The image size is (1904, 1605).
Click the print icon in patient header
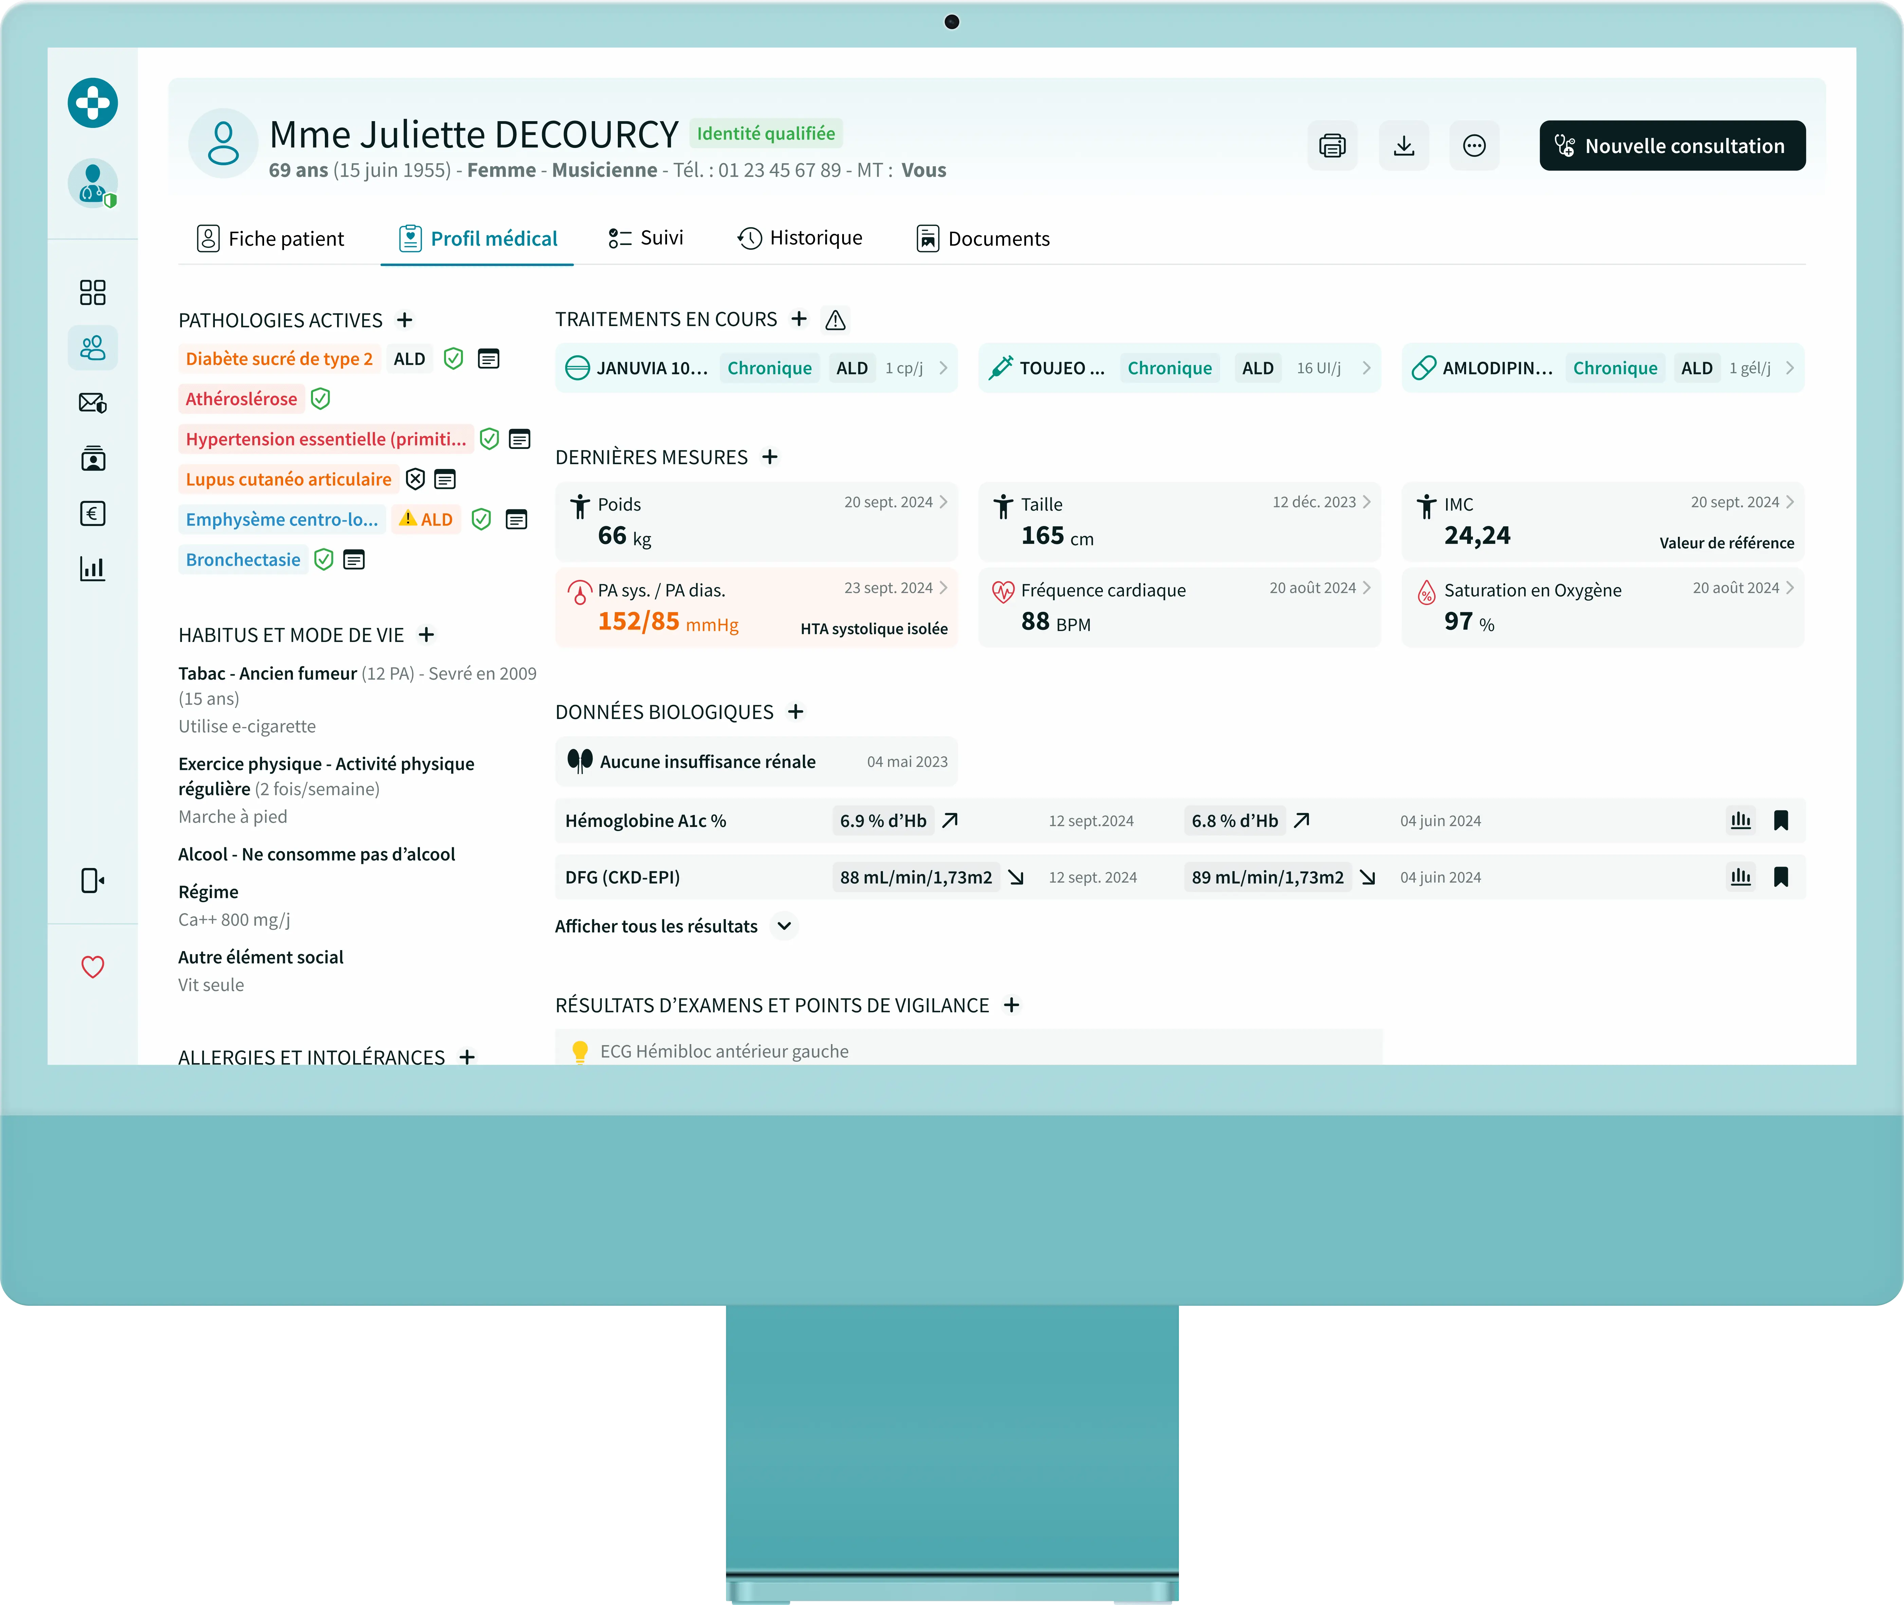pos(1332,146)
